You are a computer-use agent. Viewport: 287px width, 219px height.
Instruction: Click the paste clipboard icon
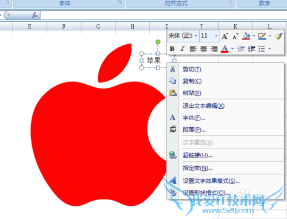click(173, 93)
